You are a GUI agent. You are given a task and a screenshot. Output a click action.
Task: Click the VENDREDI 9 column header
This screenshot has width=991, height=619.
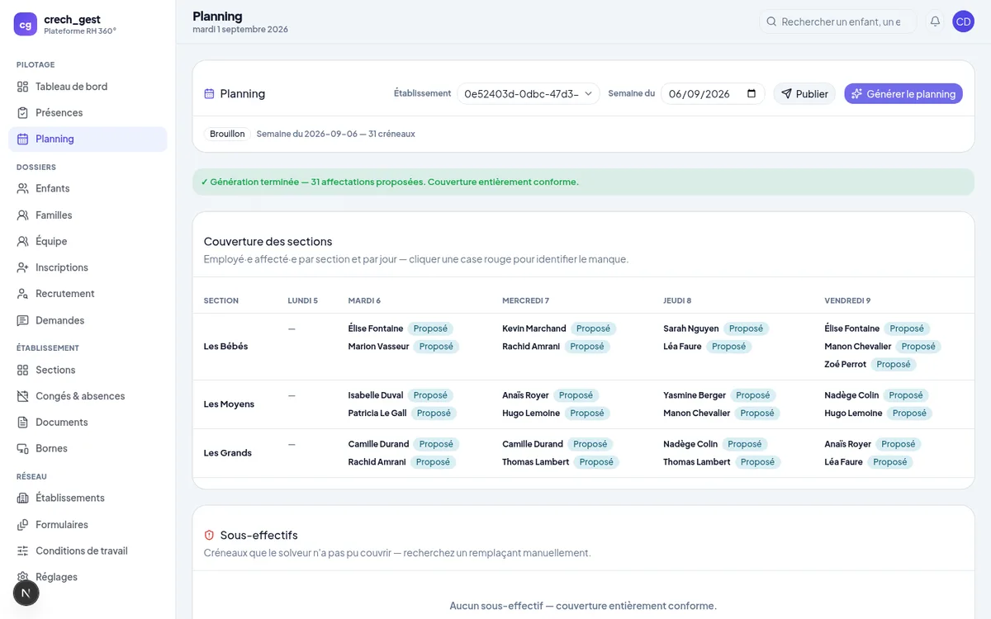coord(847,301)
